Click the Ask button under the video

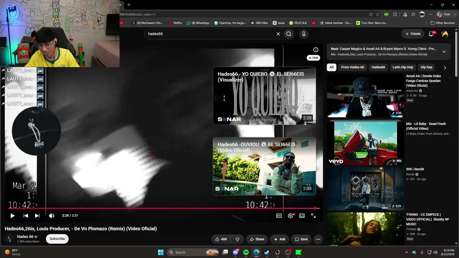[280, 239]
